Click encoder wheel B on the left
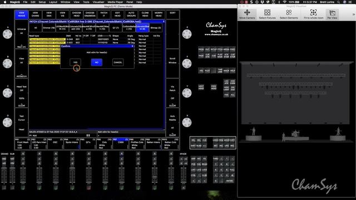The height and width of the screenshot is (200, 356). pos(7,64)
